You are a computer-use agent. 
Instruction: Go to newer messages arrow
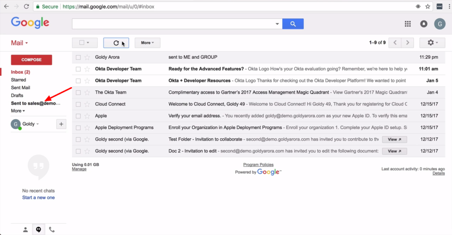coord(395,42)
